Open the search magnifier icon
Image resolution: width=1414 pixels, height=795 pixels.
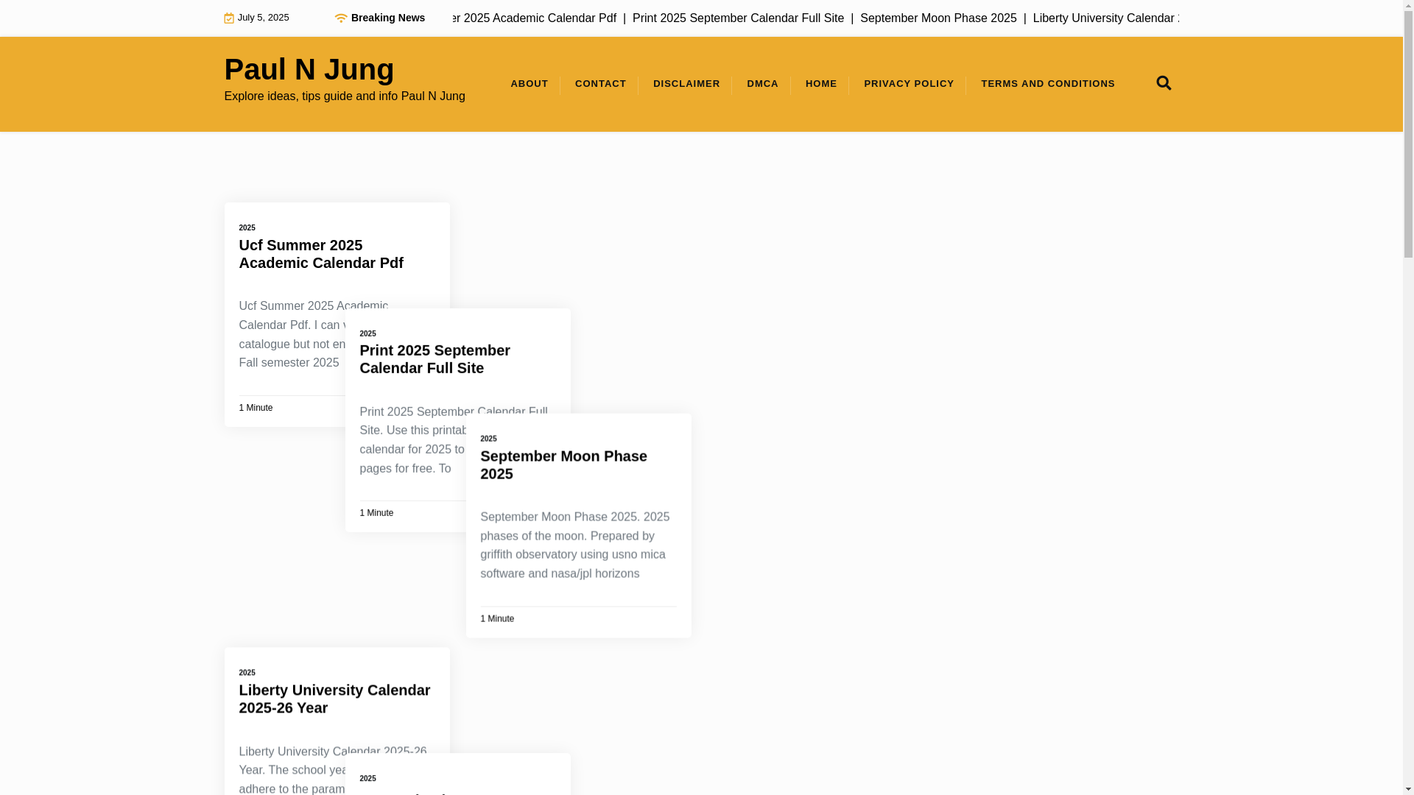click(x=1164, y=83)
